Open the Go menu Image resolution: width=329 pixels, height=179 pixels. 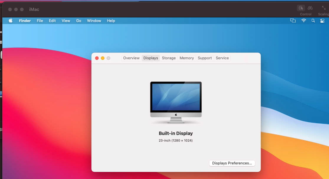78,21
